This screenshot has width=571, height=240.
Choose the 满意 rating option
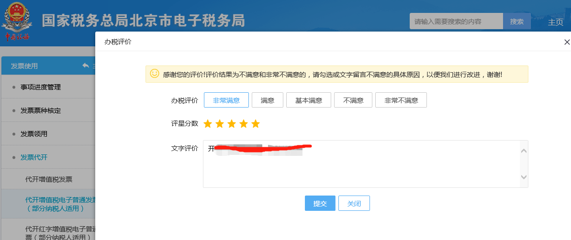267,100
